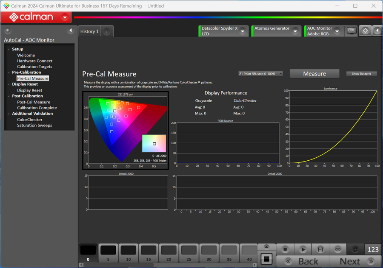Start reading with play button
Viewport: 383px width, 268px height.
click(303, 249)
